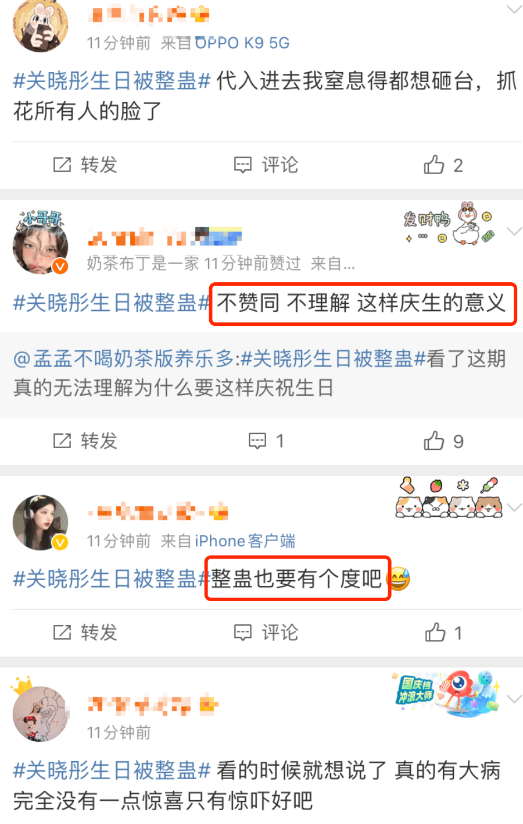Like the post with 1 like
The width and height of the screenshot is (523, 824).
[x=443, y=633]
